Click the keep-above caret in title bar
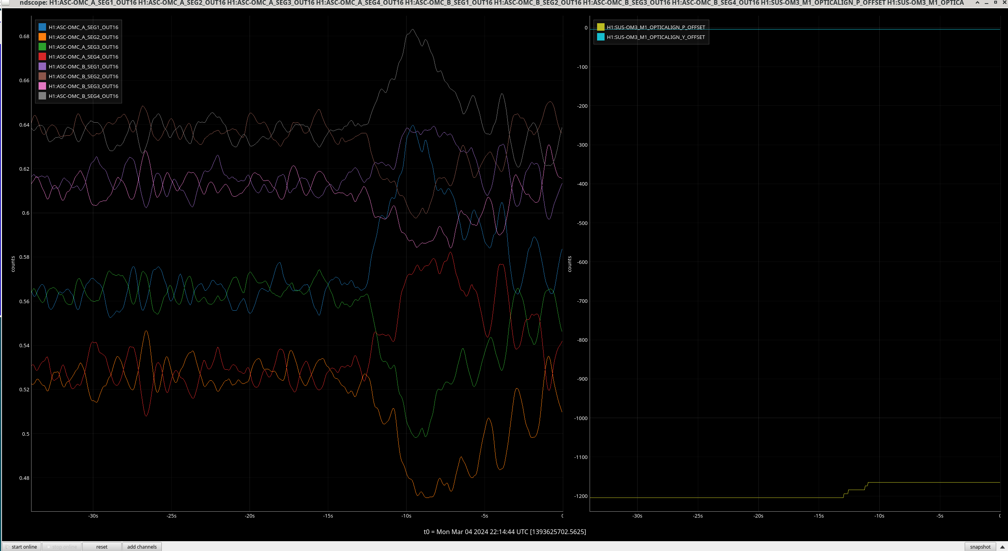 [977, 3]
